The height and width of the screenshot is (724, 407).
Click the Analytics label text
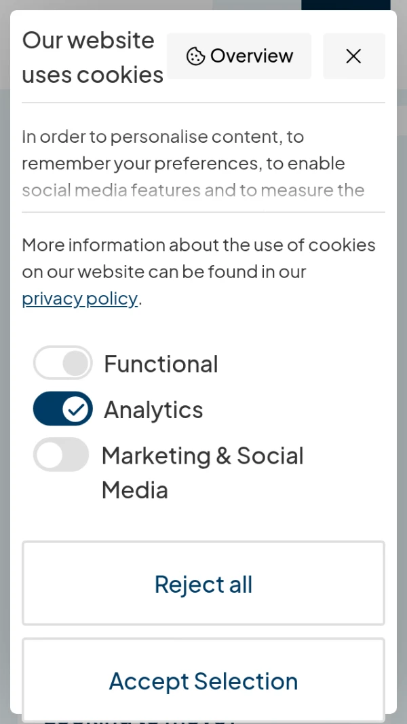coord(153,410)
